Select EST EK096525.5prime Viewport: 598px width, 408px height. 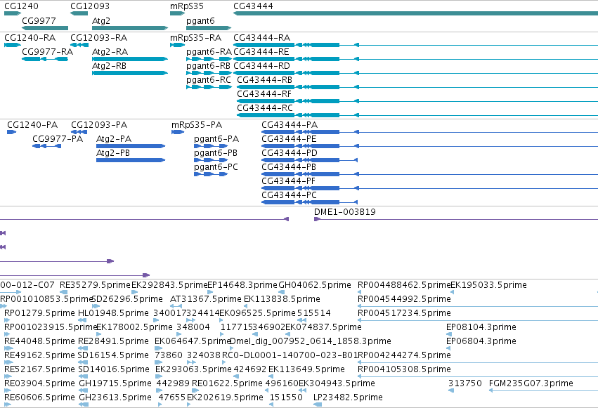coord(257,313)
